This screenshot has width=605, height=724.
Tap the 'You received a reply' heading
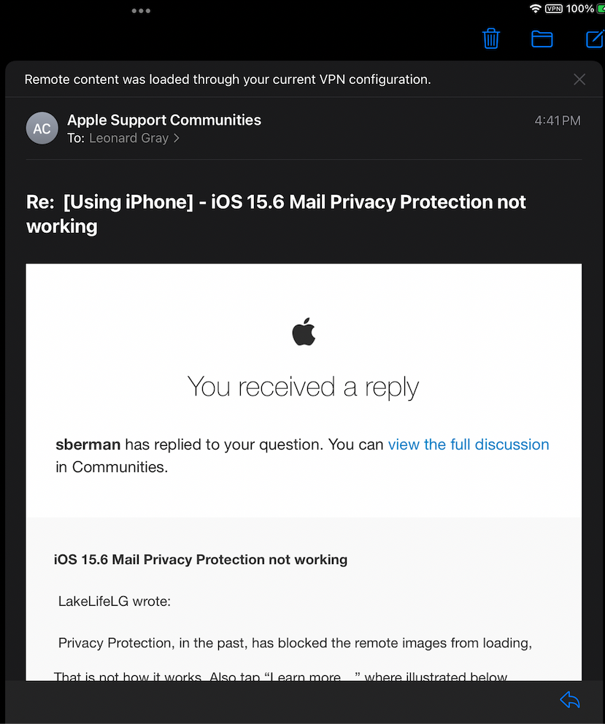pyautogui.click(x=304, y=386)
